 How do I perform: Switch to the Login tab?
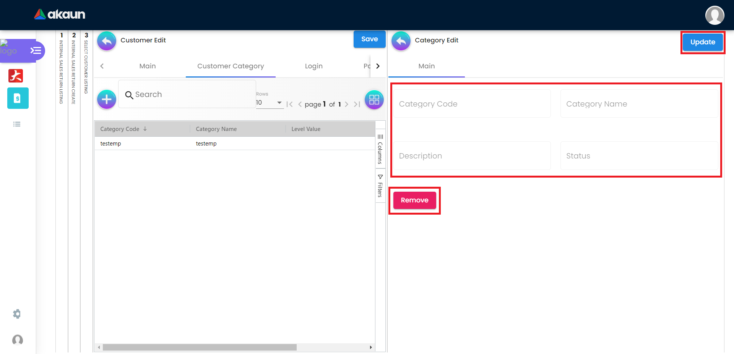point(314,66)
